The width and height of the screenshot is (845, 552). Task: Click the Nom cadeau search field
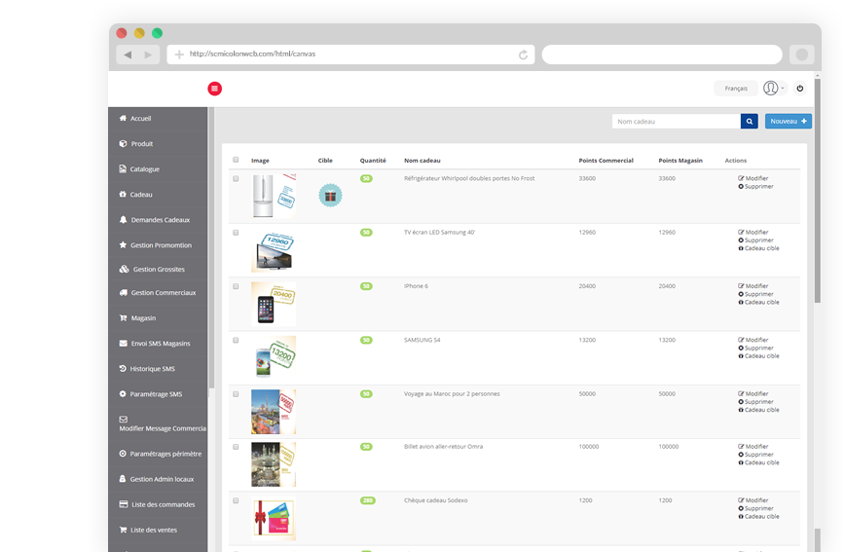tap(676, 122)
